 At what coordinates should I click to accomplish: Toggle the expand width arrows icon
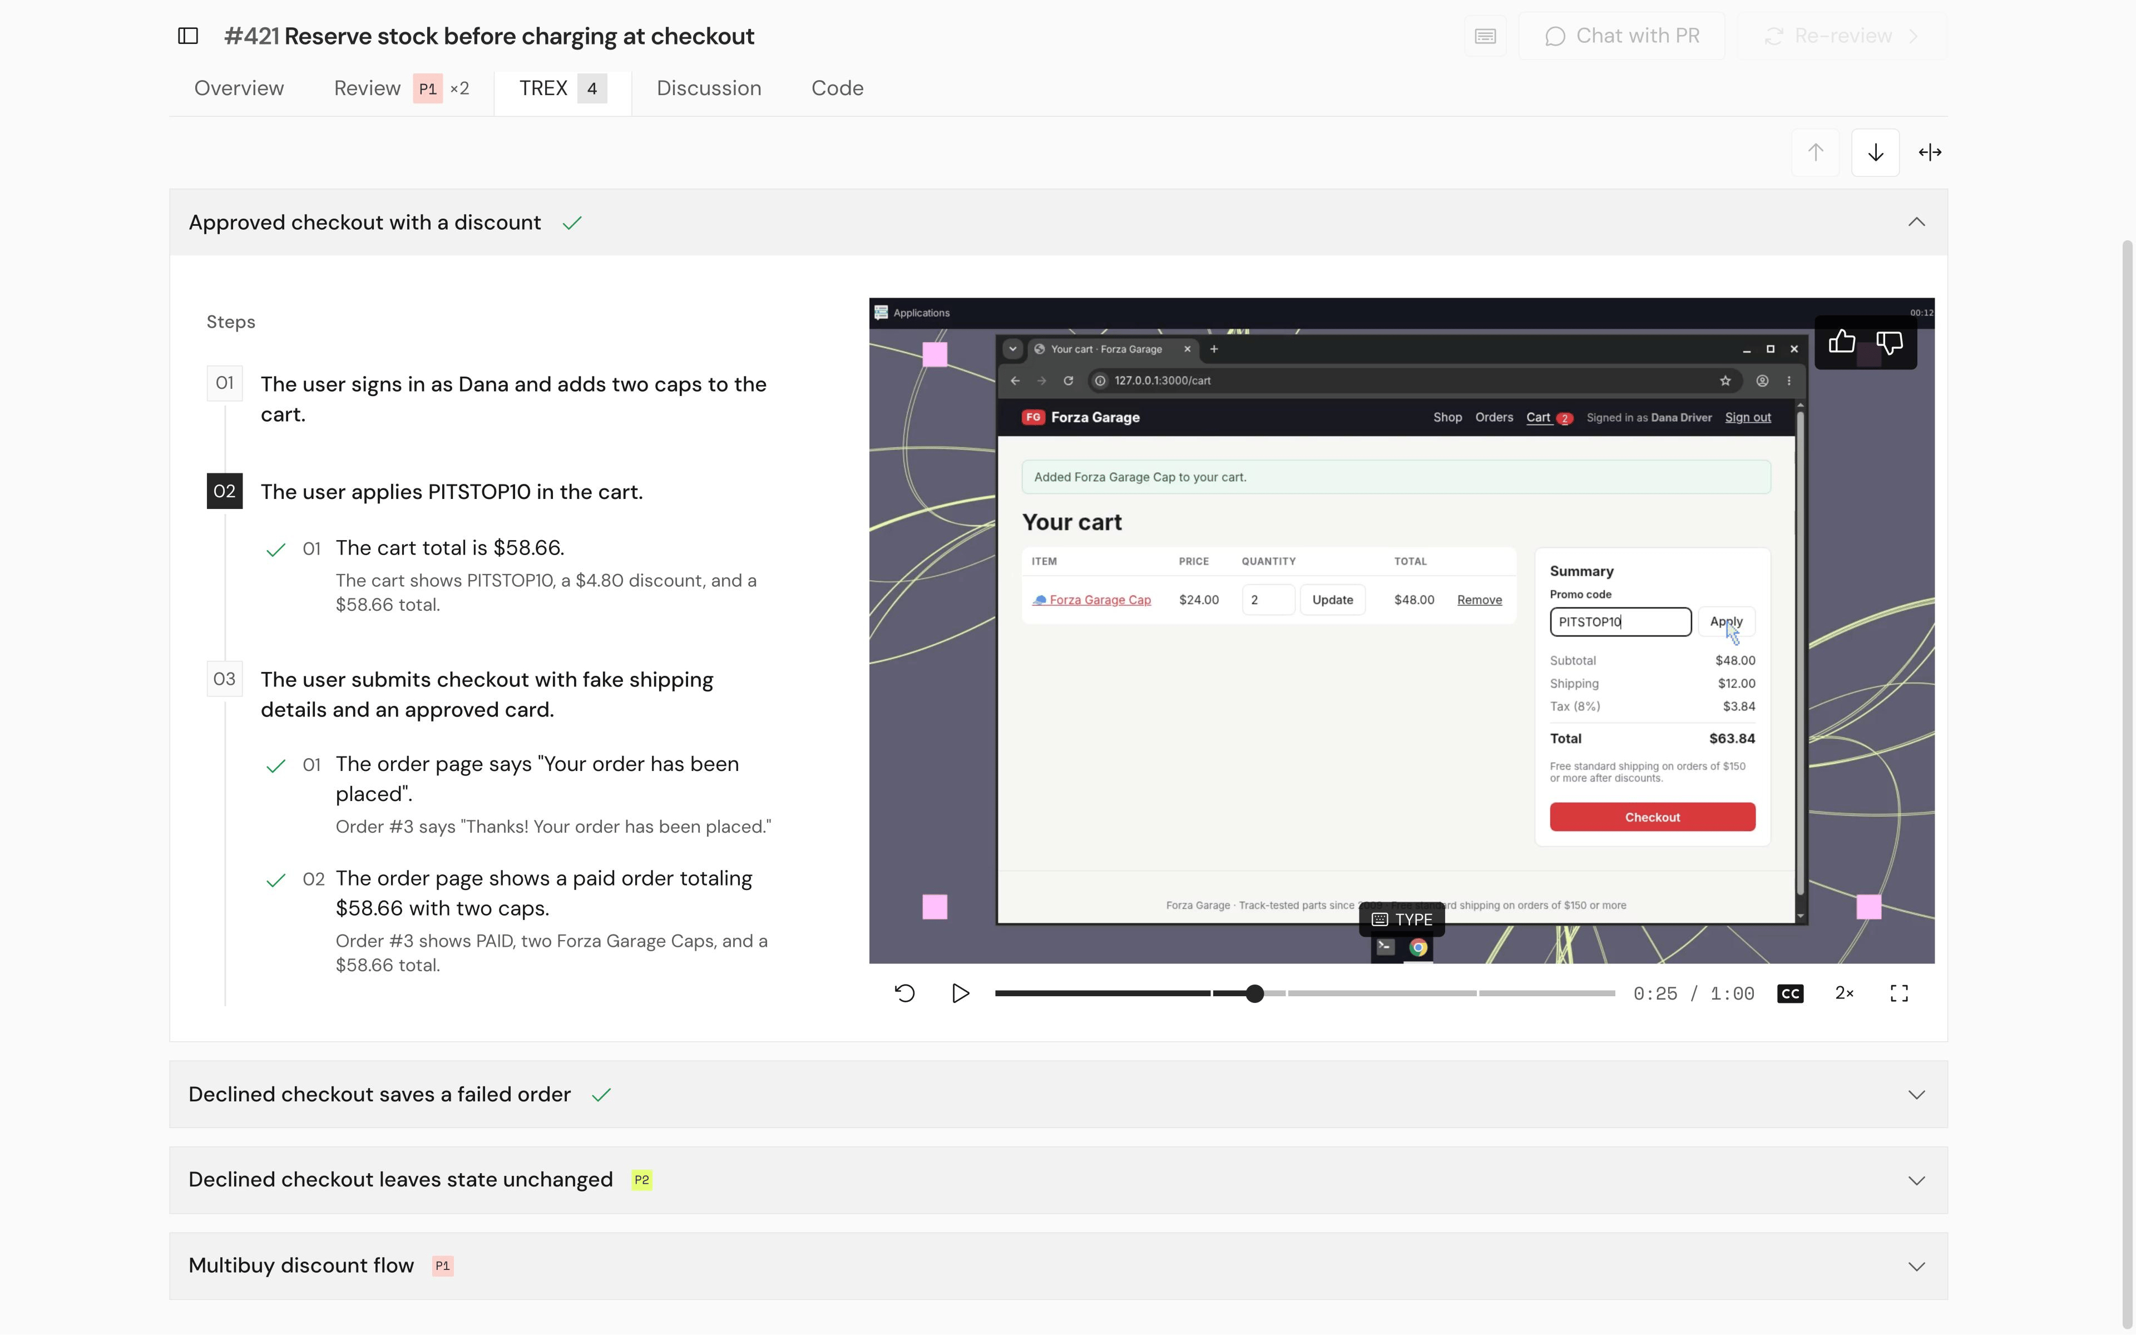[1930, 153]
